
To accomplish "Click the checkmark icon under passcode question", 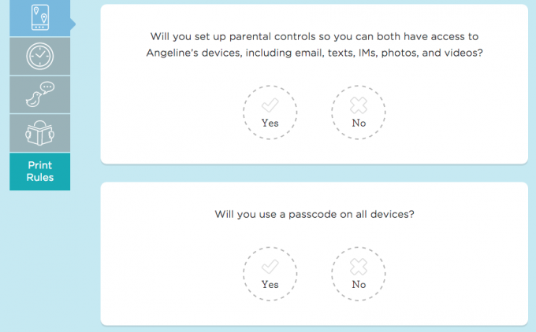I will pos(270,267).
